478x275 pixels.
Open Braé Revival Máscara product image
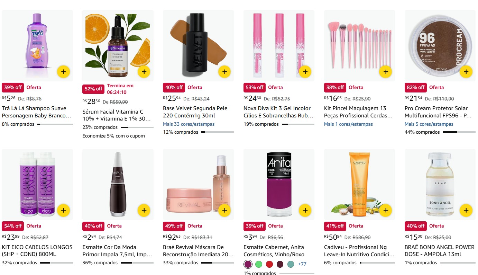(x=199, y=184)
